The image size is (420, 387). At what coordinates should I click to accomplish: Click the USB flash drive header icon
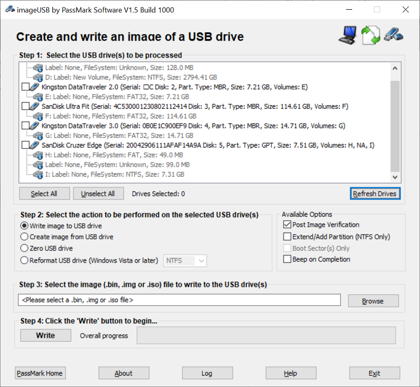pyautogui.click(x=394, y=35)
